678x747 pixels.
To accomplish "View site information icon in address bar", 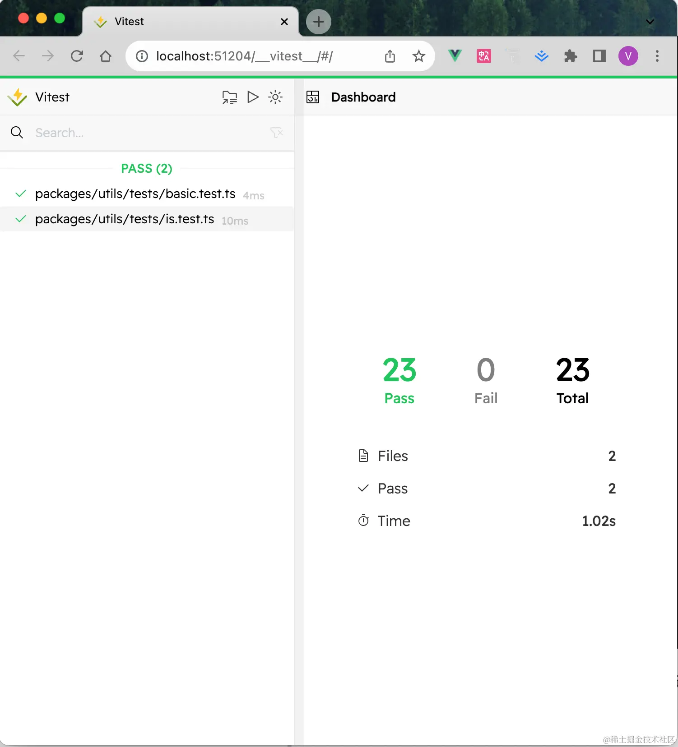I will pyautogui.click(x=142, y=56).
